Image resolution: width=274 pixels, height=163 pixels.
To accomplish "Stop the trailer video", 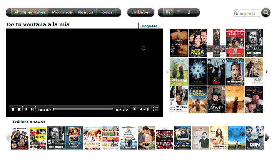I will (x=19, y=109).
